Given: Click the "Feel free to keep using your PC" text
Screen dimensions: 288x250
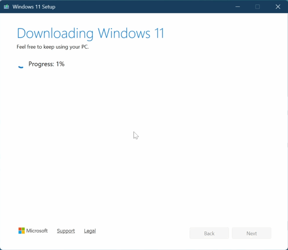Looking at the screenshot, I should 53,47.
